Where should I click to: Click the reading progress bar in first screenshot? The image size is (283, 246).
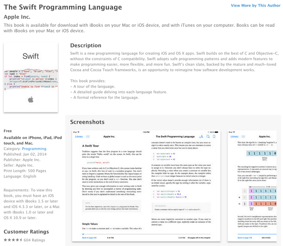[146, 234]
